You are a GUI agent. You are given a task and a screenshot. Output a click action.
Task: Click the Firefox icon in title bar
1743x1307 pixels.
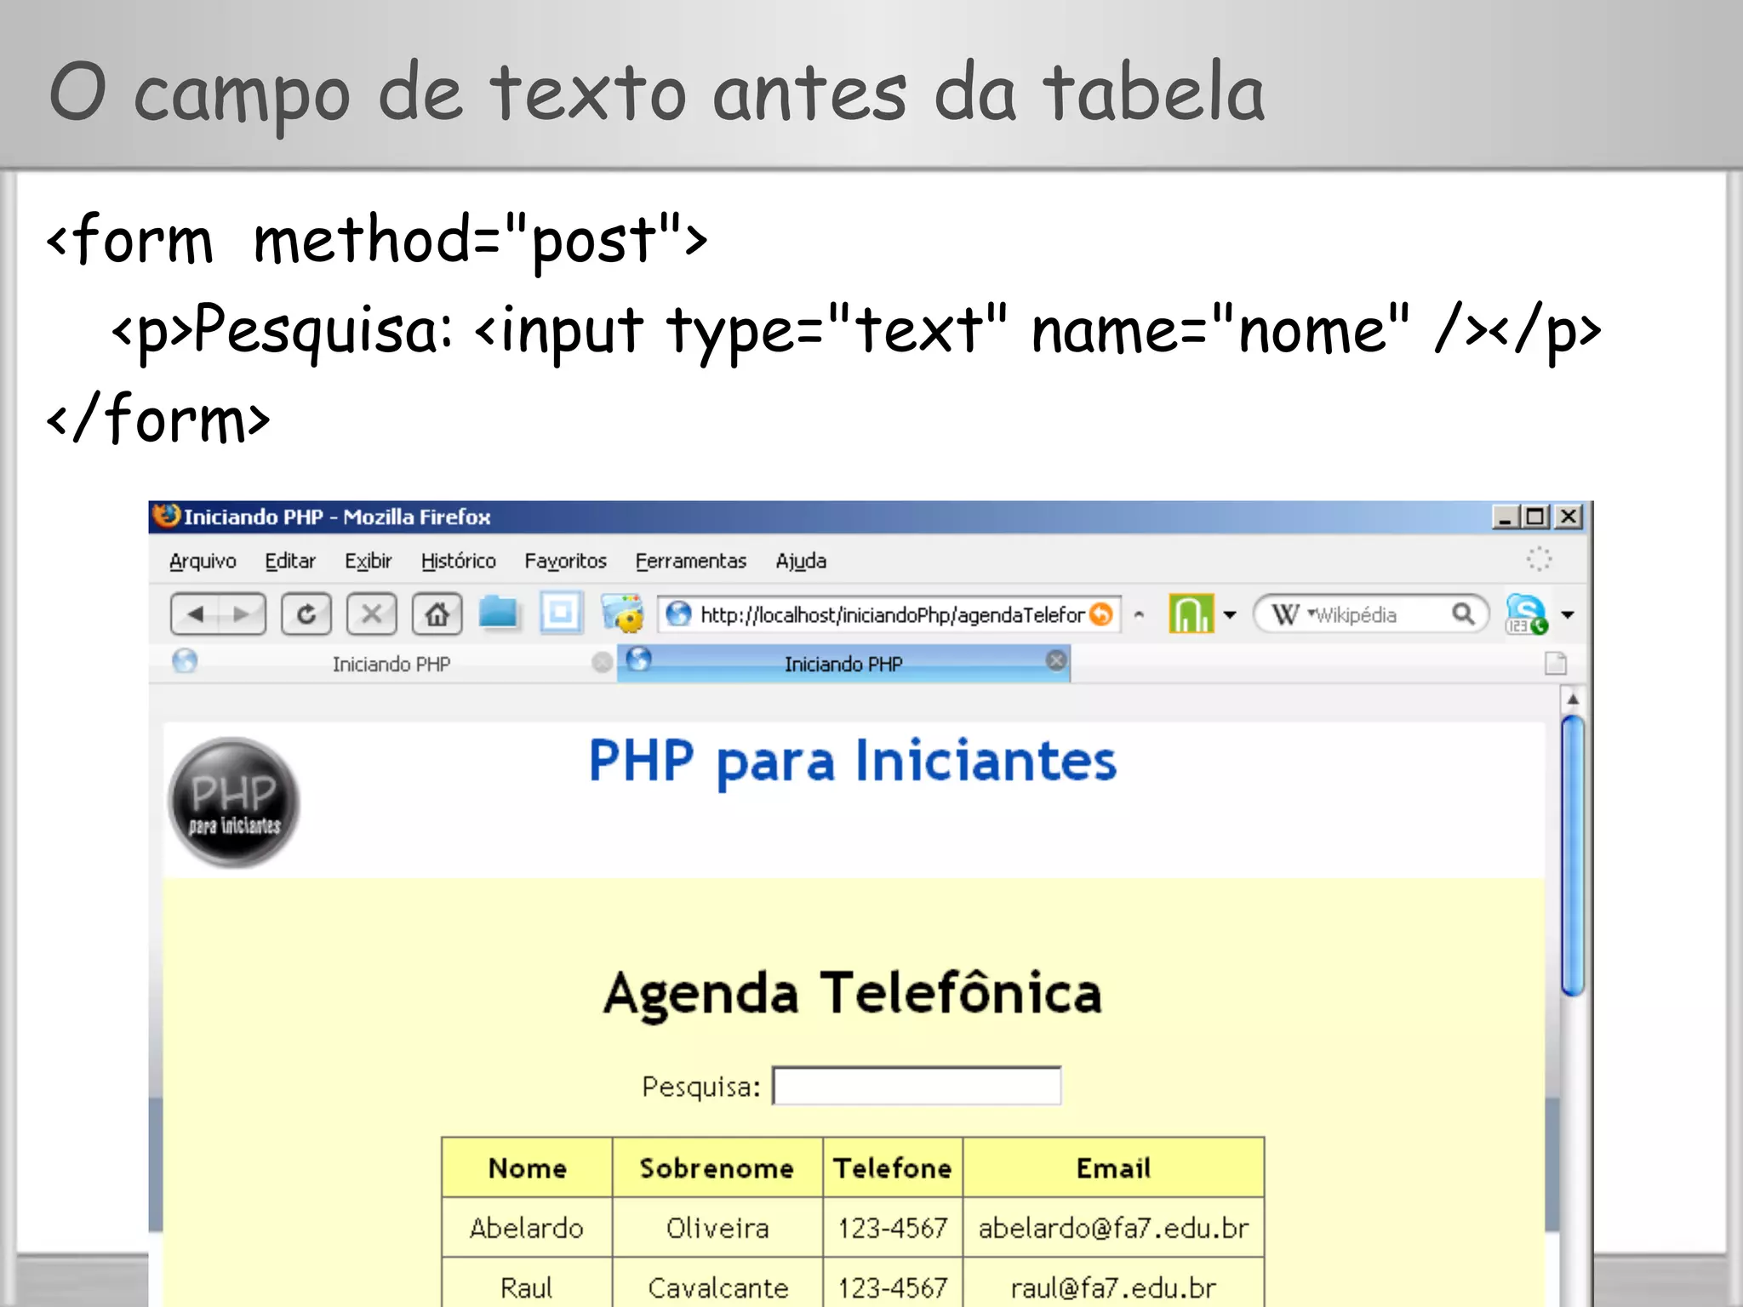tap(165, 516)
